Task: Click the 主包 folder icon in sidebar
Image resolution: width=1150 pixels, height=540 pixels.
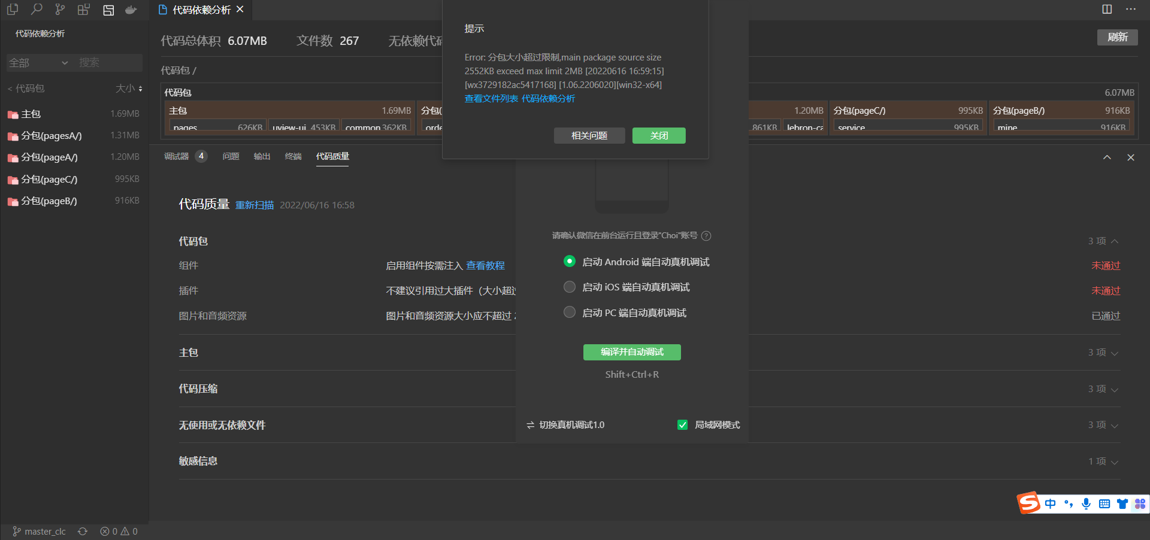Action: pyautogui.click(x=13, y=114)
